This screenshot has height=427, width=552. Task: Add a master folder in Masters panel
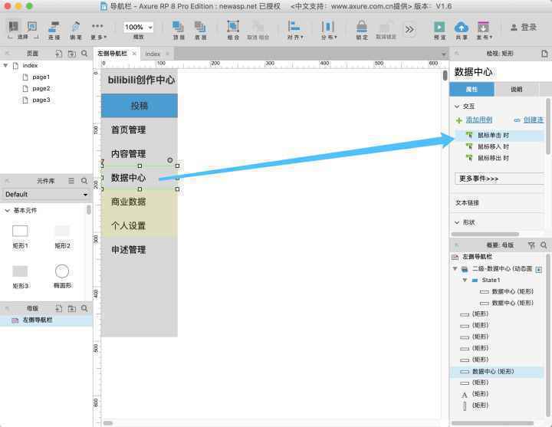72,308
